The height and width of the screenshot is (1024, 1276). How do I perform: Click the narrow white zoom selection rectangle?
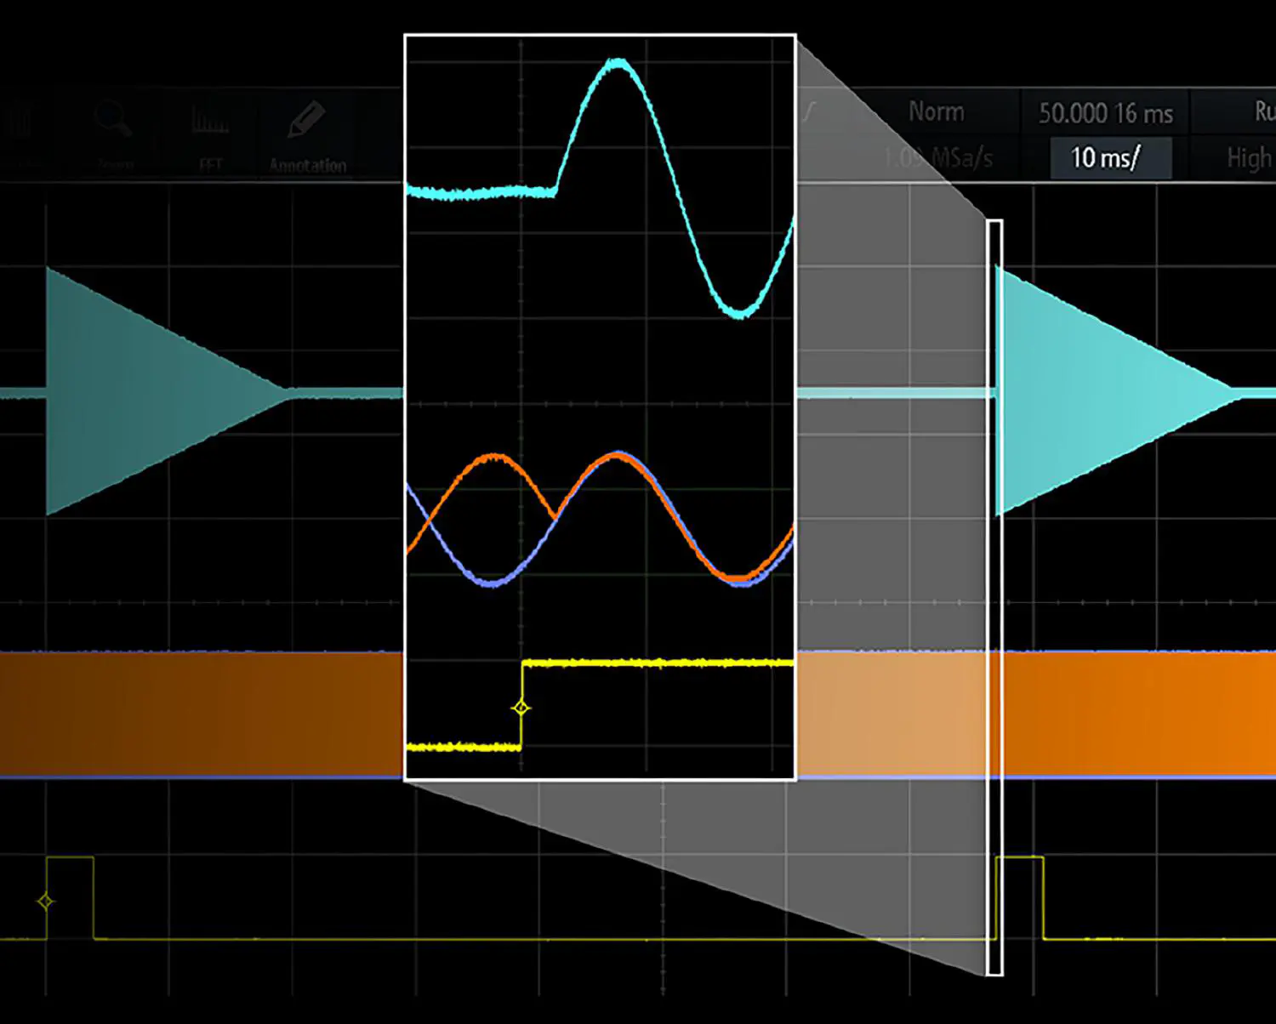pos(994,595)
